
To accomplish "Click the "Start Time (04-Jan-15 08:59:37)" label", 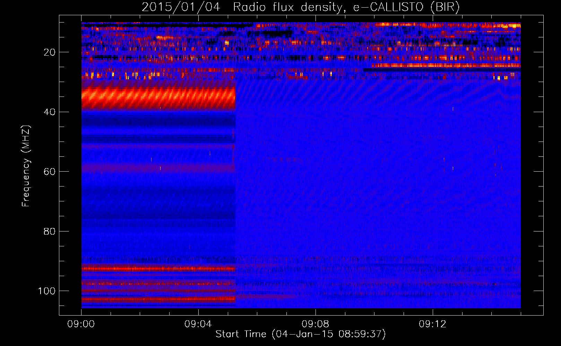I will 301,334.
